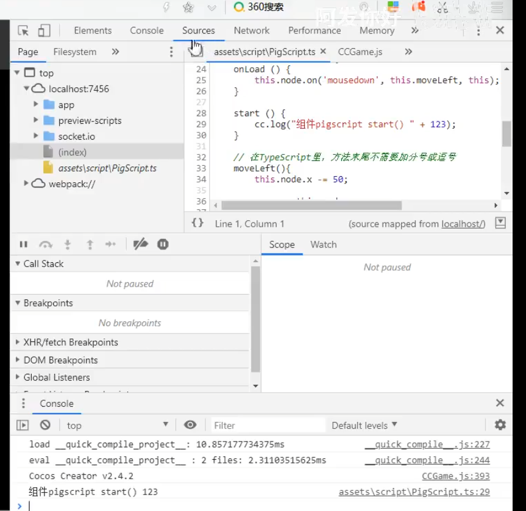Open __quick_compile__.js:227 source link
The width and height of the screenshot is (526, 511).
tap(427, 445)
